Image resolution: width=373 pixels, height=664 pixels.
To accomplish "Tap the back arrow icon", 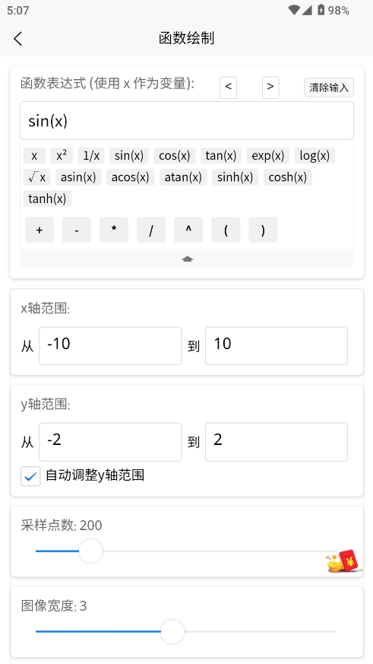I will point(17,39).
